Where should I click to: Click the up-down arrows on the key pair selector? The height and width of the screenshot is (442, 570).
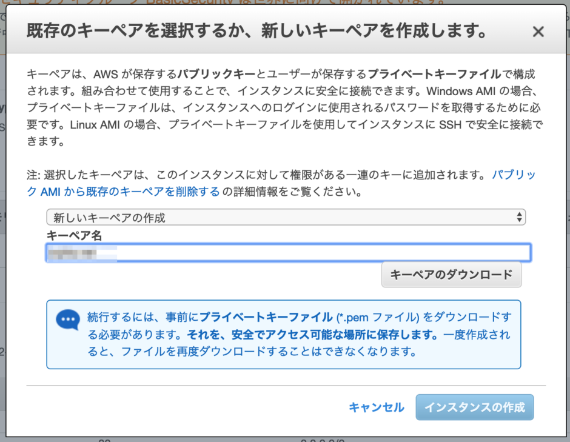click(518, 216)
